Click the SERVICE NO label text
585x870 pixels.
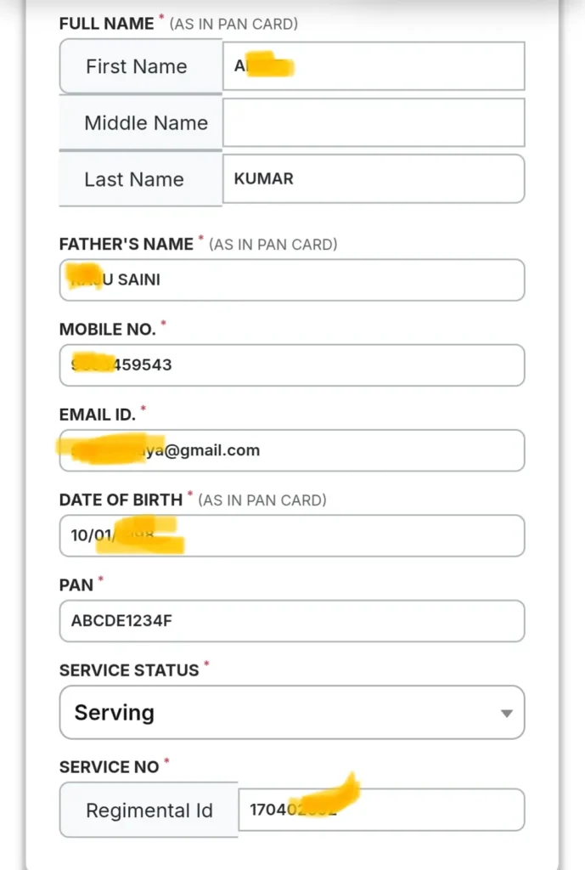point(109,767)
